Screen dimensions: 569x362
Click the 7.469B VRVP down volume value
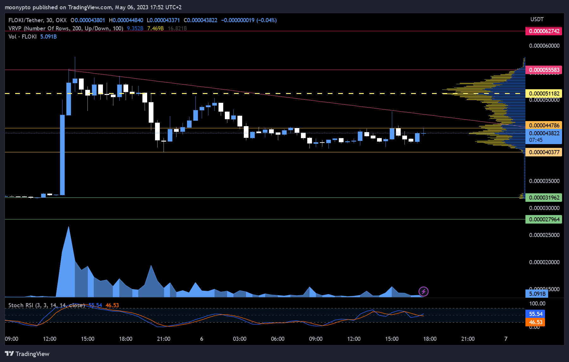[155, 28]
